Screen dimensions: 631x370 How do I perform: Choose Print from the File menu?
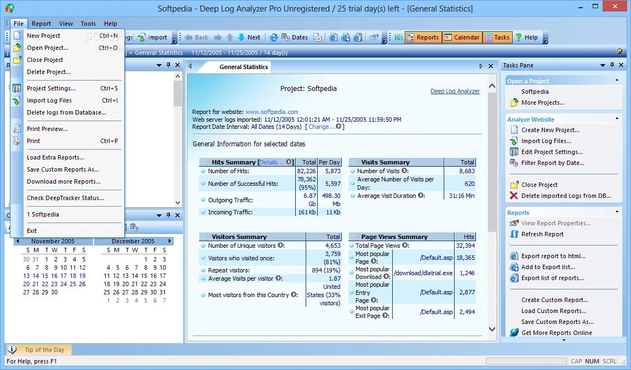click(67, 141)
